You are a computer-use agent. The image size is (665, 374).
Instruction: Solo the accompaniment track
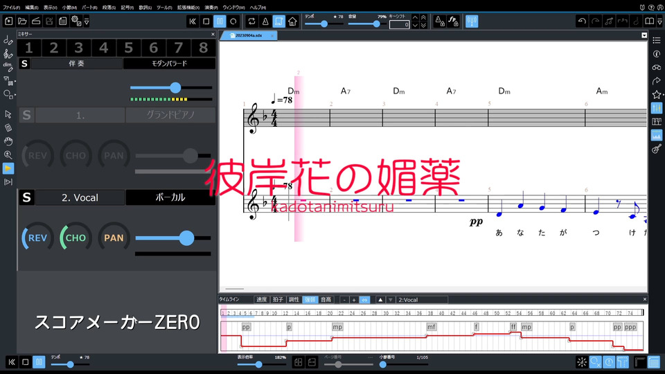24,64
